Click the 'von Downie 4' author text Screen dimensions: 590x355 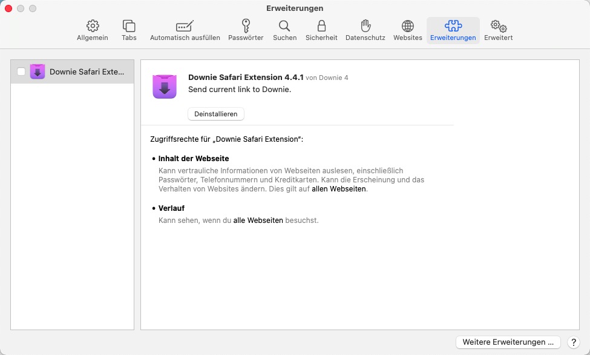327,78
